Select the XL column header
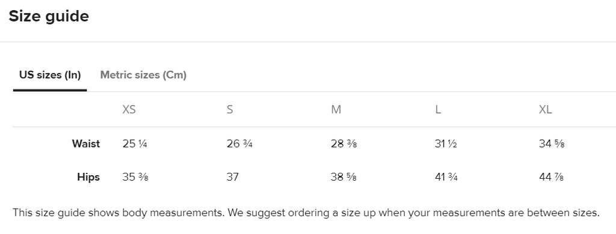The height and width of the screenshot is (234, 616). click(x=545, y=109)
